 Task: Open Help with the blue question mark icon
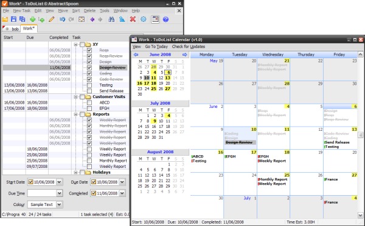coord(165,19)
